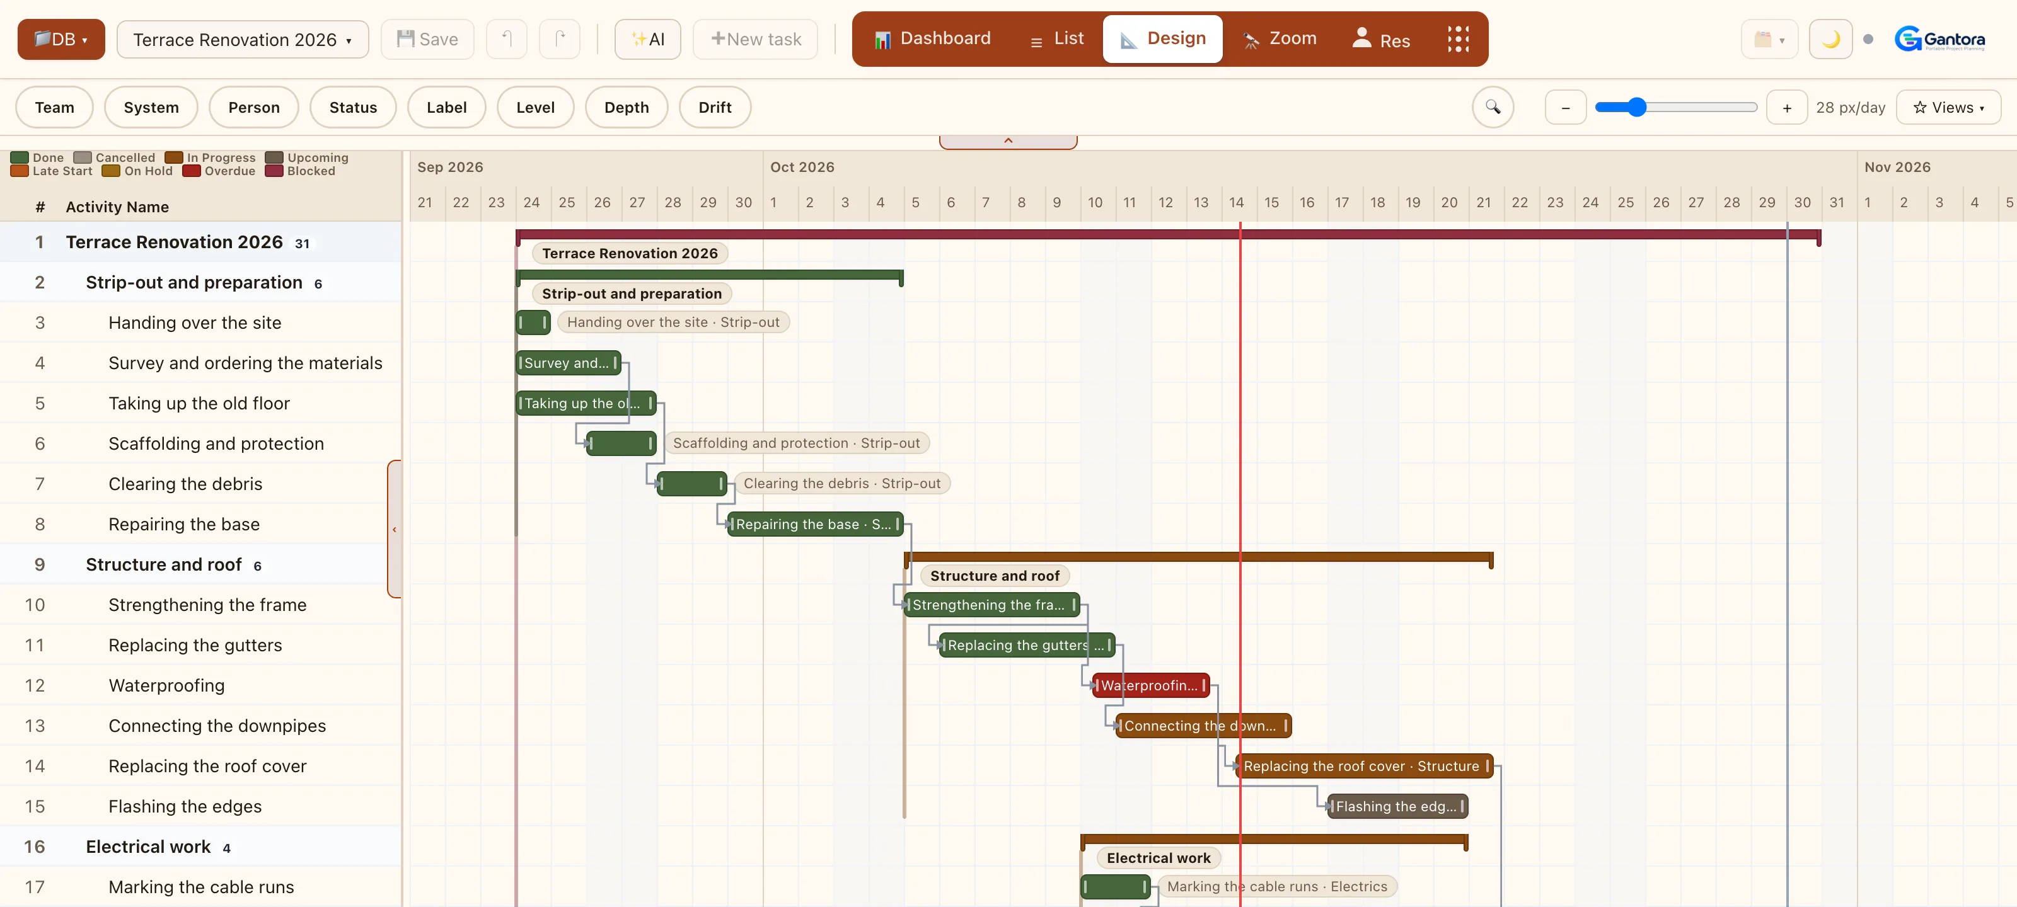Screen dimensions: 2017x907
Task: Collapse the side panel with left chevron handle
Action: pyautogui.click(x=395, y=529)
